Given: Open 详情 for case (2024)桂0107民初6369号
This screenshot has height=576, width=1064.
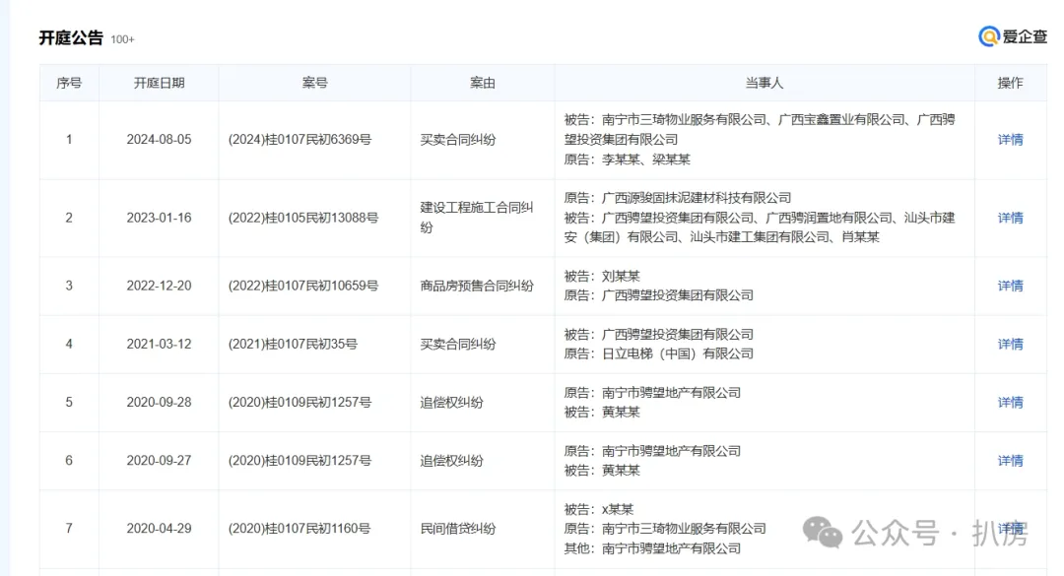Looking at the screenshot, I should (x=1010, y=140).
